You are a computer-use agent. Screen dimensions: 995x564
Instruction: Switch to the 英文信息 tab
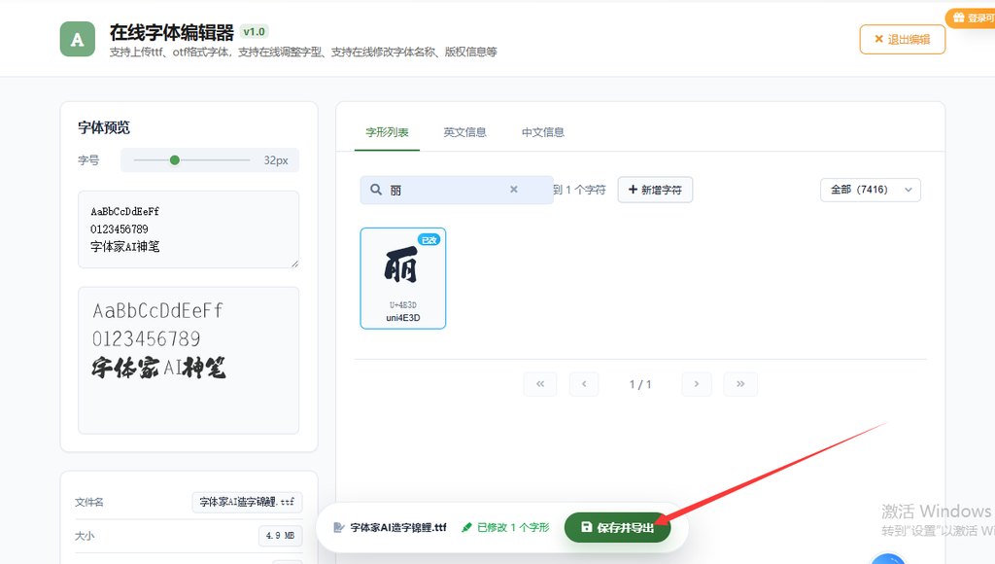[x=464, y=132]
